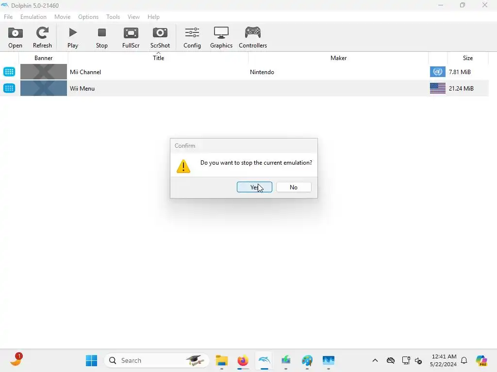497x372 pixels.
Task: Open the Tools menu
Action: 113,17
